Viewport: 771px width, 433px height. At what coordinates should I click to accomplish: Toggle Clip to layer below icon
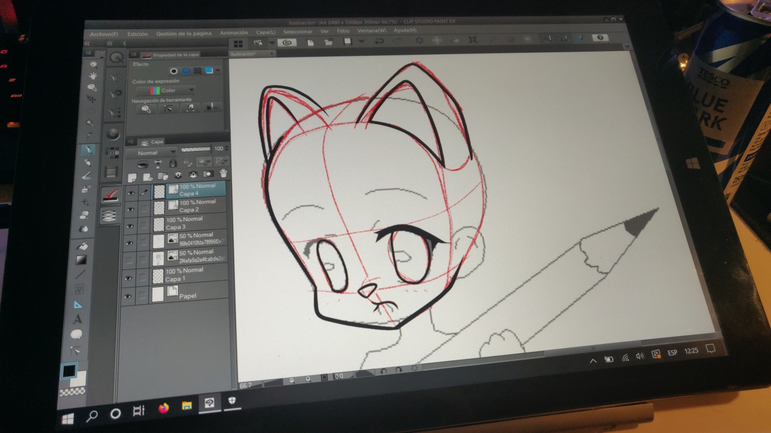(x=143, y=164)
